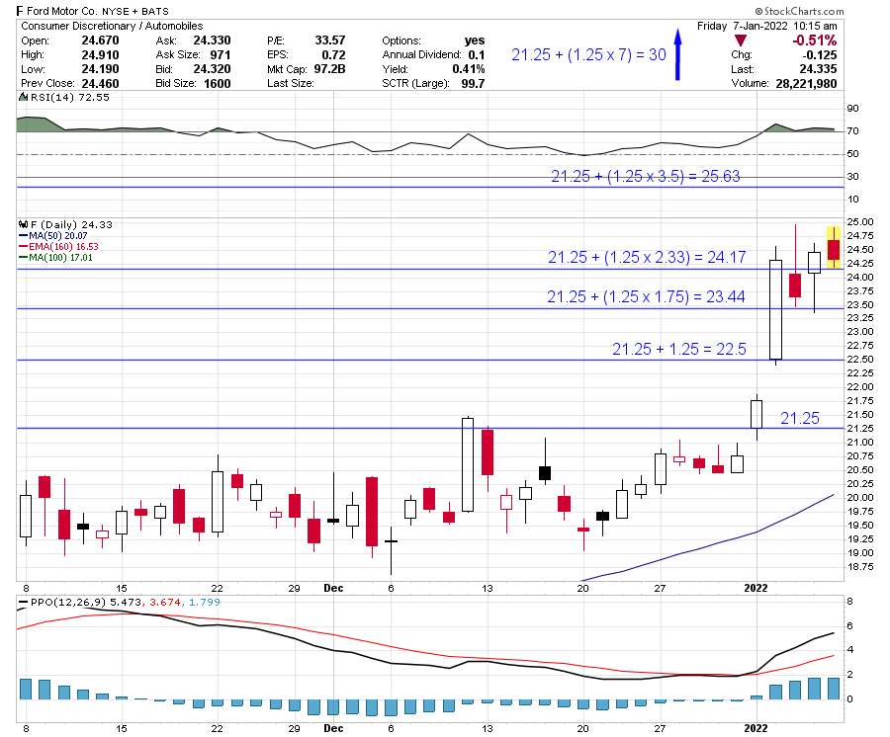
Task: Click the candlestick icon beside F (Daily)
Action: point(24,224)
